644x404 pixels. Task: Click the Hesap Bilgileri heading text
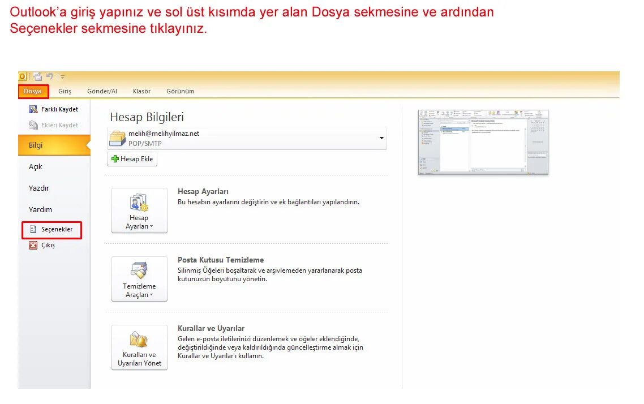(x=147, y=117)
